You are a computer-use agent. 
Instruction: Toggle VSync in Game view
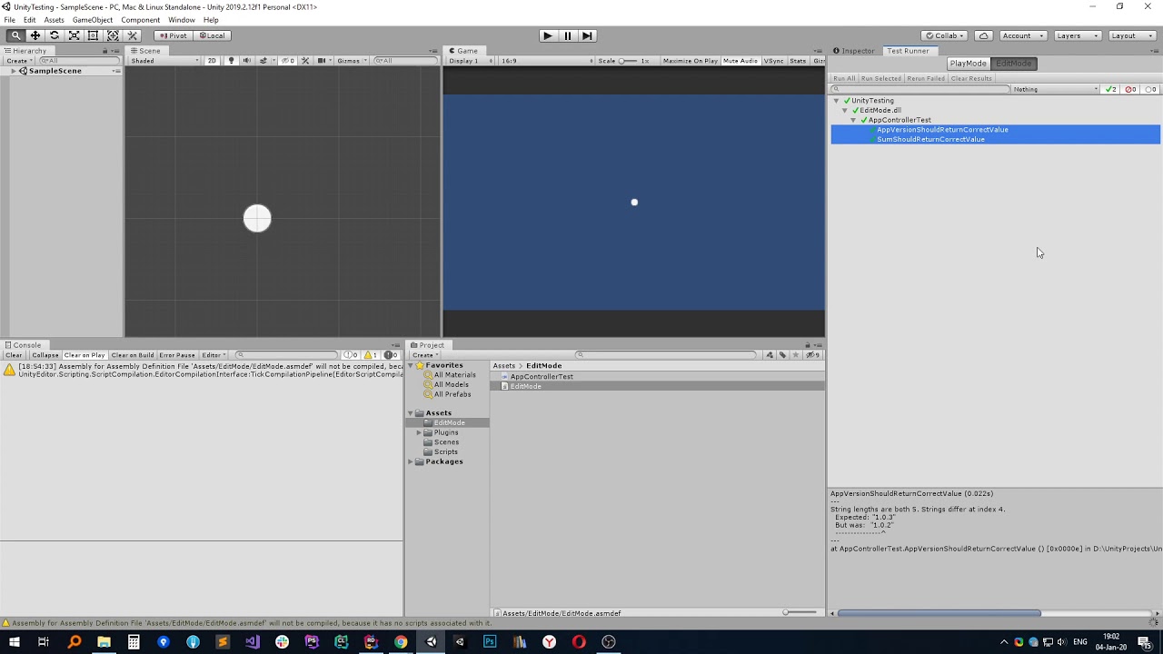click(774, 61)
